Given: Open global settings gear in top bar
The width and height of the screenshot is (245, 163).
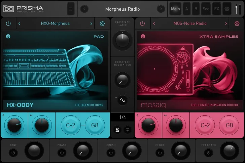Looking at the screenshot, I should click(227, 9).
